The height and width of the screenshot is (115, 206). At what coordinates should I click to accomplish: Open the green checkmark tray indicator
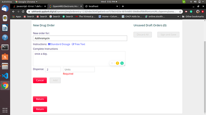click(x=184, y=2)
